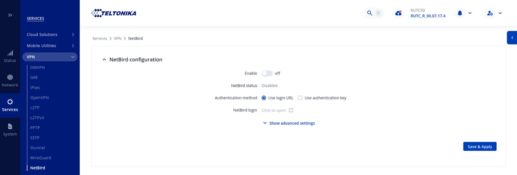Toggle the NetBird Enable switch
The image size is (517, 175).
click(267, 73)
